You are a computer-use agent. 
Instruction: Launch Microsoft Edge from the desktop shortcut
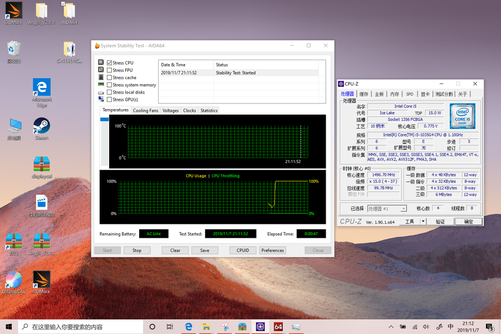pyautogui.click(x=42, y=93)
